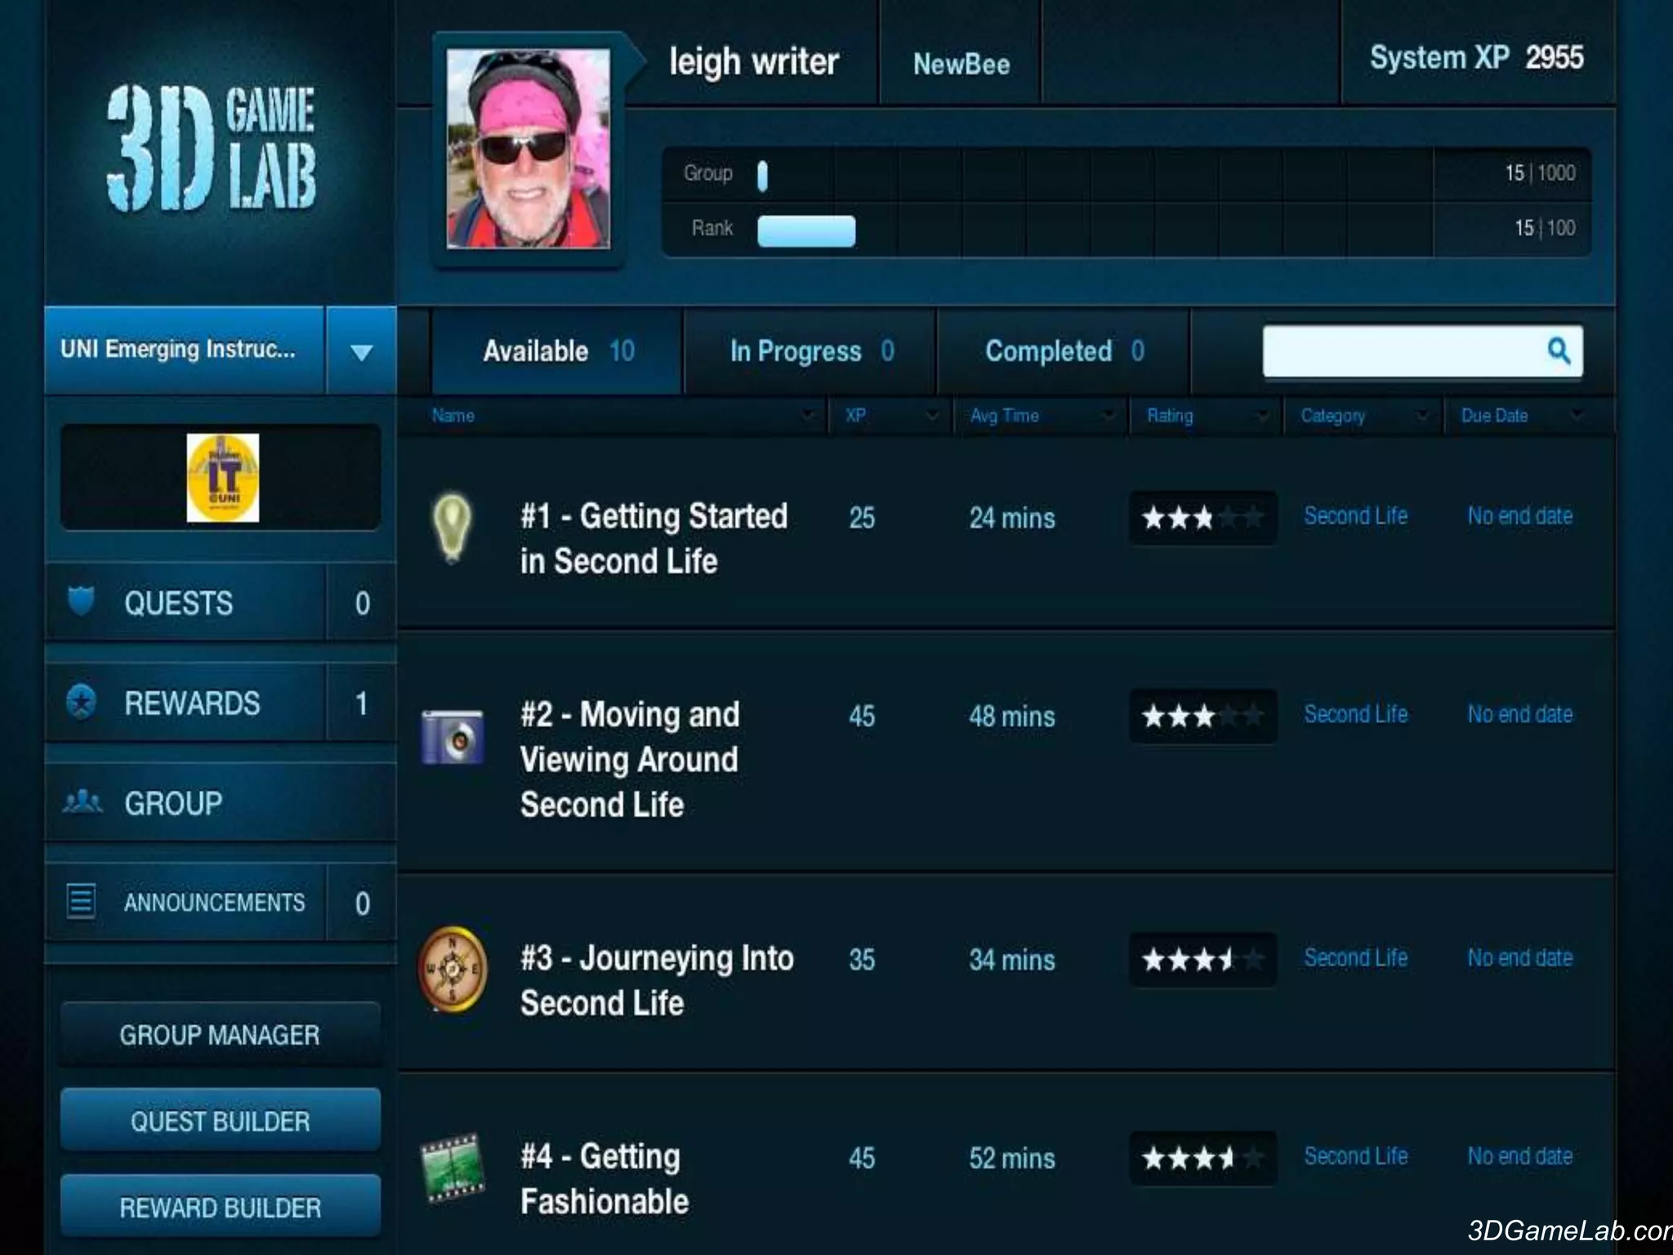Open the Category column header dropdown
The height and width of the screenshot is (1255, 1673).
point(1422,416)
